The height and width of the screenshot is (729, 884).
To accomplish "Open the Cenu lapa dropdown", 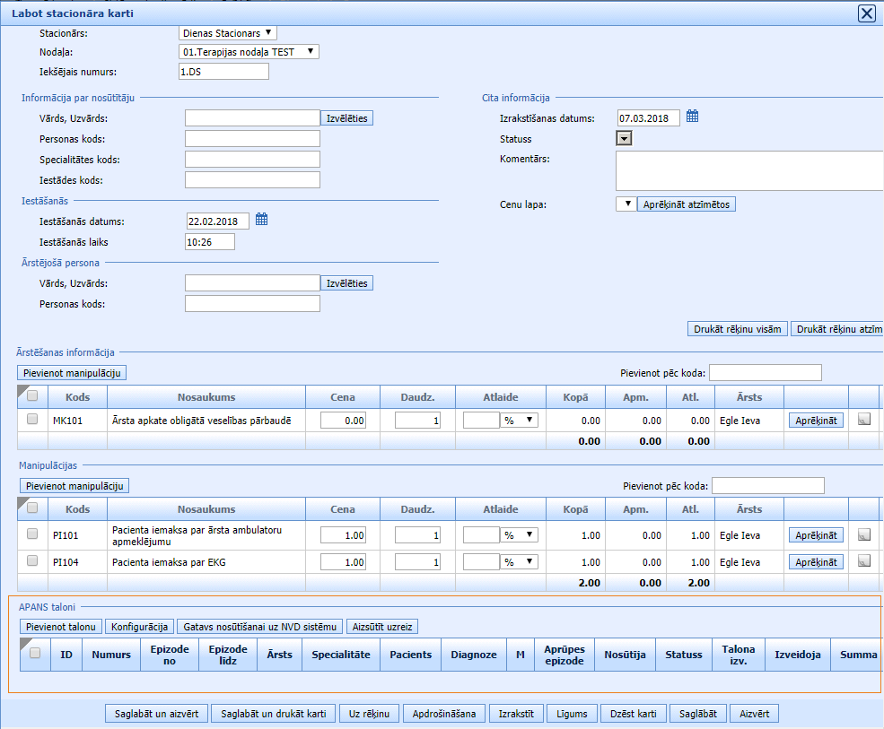I will click(626, 204).
